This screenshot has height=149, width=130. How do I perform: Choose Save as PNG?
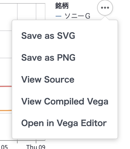(48, 58)
